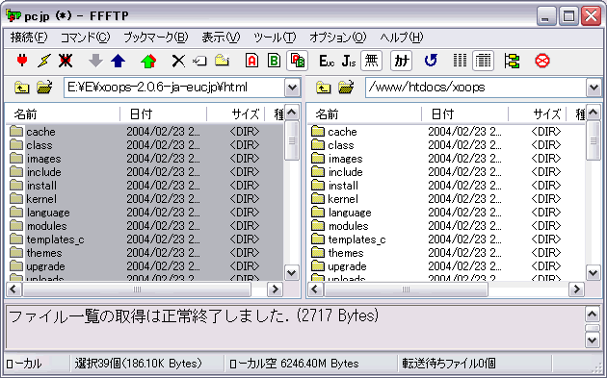Click remote pane horizontal scrollbar thumb
The height and width of the screenshot is (378, 607).
406,290
